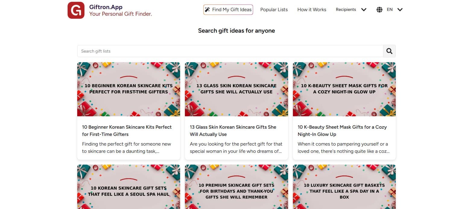Viewport: 473px width, 209px height.
Task: Open 10 Beginner Korean Skincare Kits title link
Action: pos(127,130)
